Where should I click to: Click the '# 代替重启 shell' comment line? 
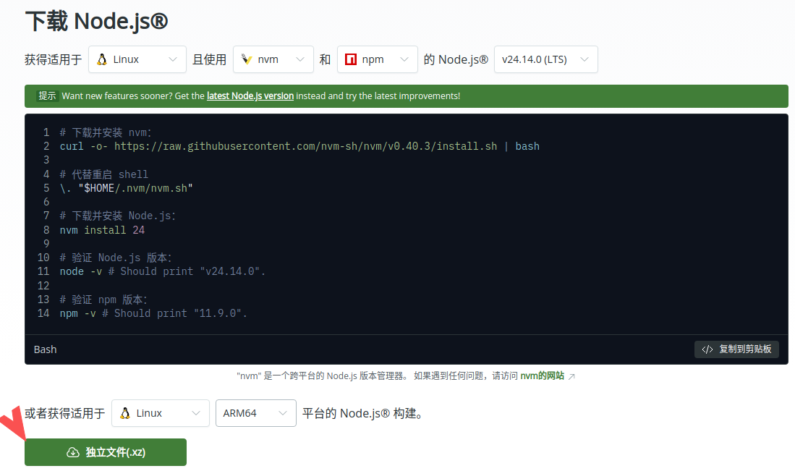(x=104, y=174)
